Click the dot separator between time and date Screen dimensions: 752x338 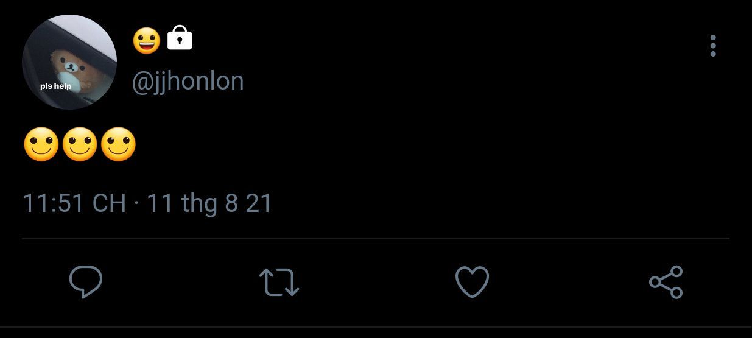[136, 203]
